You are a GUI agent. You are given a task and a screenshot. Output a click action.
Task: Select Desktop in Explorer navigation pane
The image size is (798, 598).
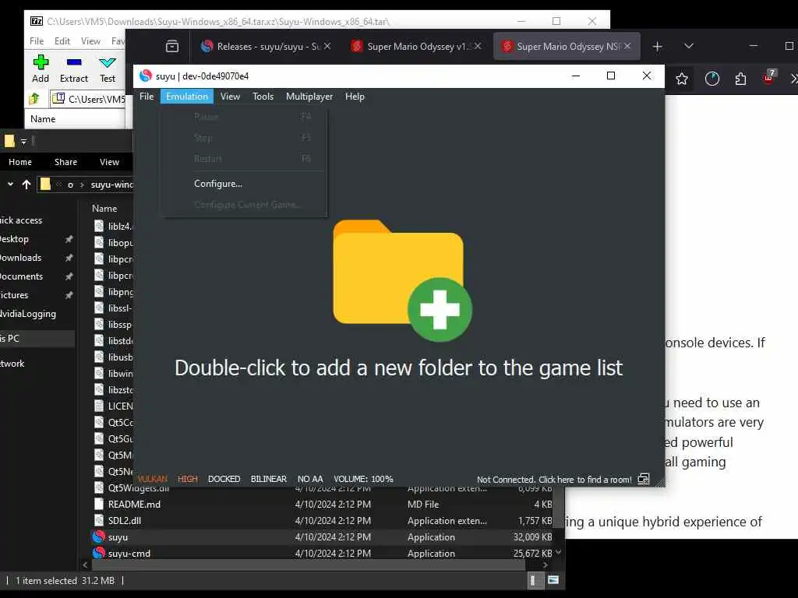(x=14, y=239)
